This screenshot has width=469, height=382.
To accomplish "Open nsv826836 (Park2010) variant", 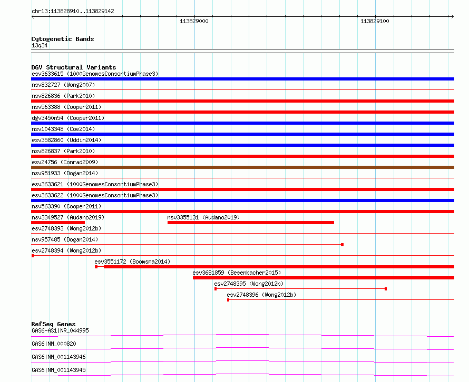I will coord(63,96).
